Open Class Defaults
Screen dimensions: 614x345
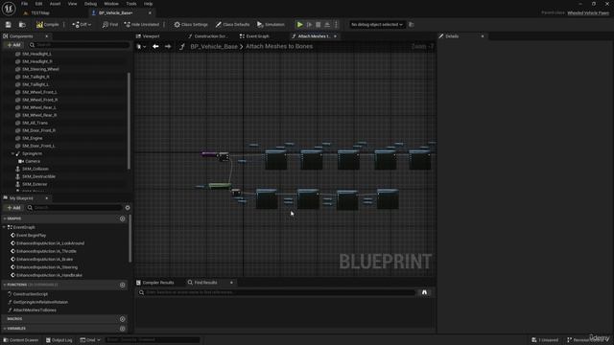[232, 25]
